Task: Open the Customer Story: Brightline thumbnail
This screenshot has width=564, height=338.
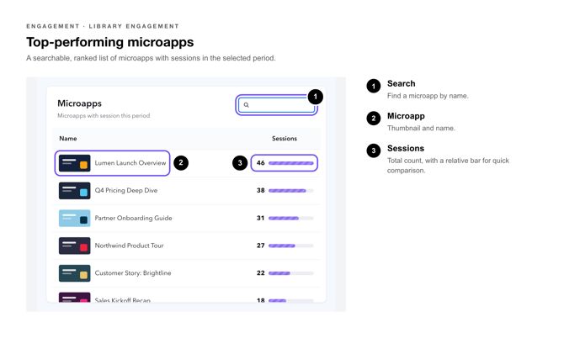Action: pos(74,273)
